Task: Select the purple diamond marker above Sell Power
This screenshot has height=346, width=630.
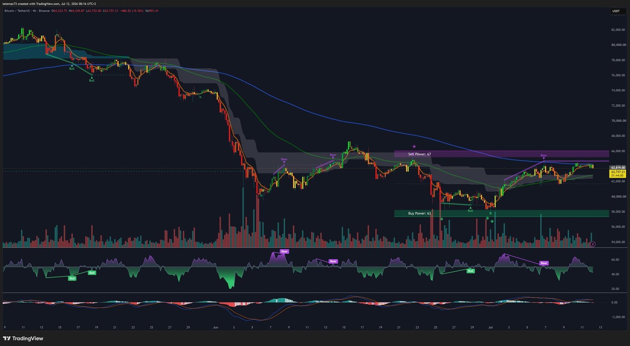Action: pos(414,147)
